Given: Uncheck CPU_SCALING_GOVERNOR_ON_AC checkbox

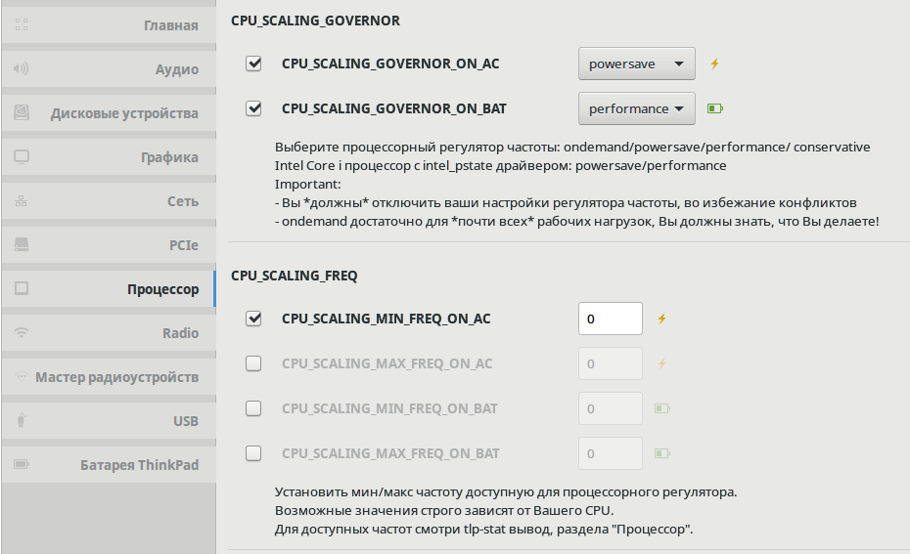Looking at the screenshot, I should pyautogui.click(x=253, y=64).
